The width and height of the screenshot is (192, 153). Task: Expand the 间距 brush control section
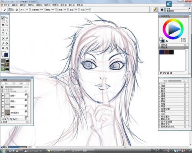tap(160, 86)
